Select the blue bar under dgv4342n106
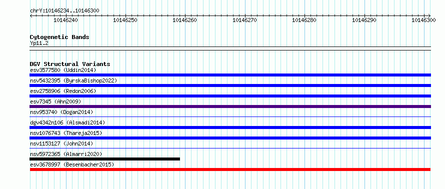 [x=230, y=127]
